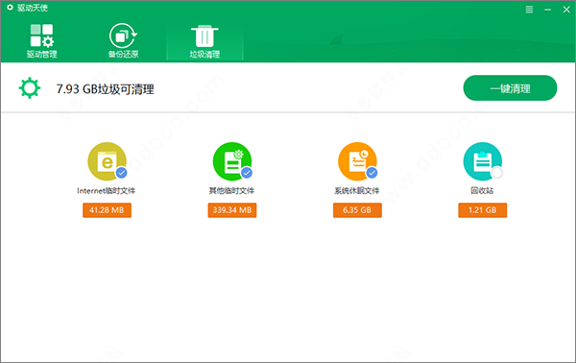Click the 1.21 GB size label
576x363 pixels.
tap(482, 210)
